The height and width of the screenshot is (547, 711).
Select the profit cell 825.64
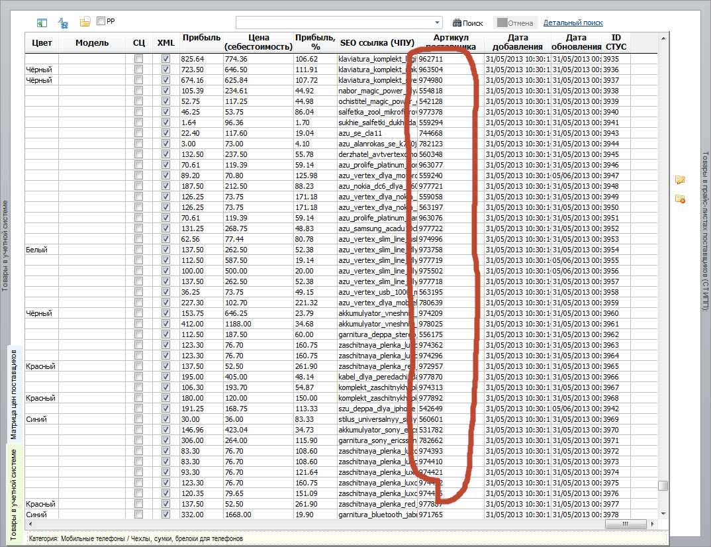(202, 59)
